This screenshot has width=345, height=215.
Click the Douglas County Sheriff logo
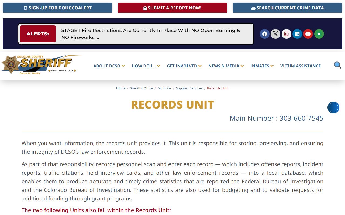point(41,65)
